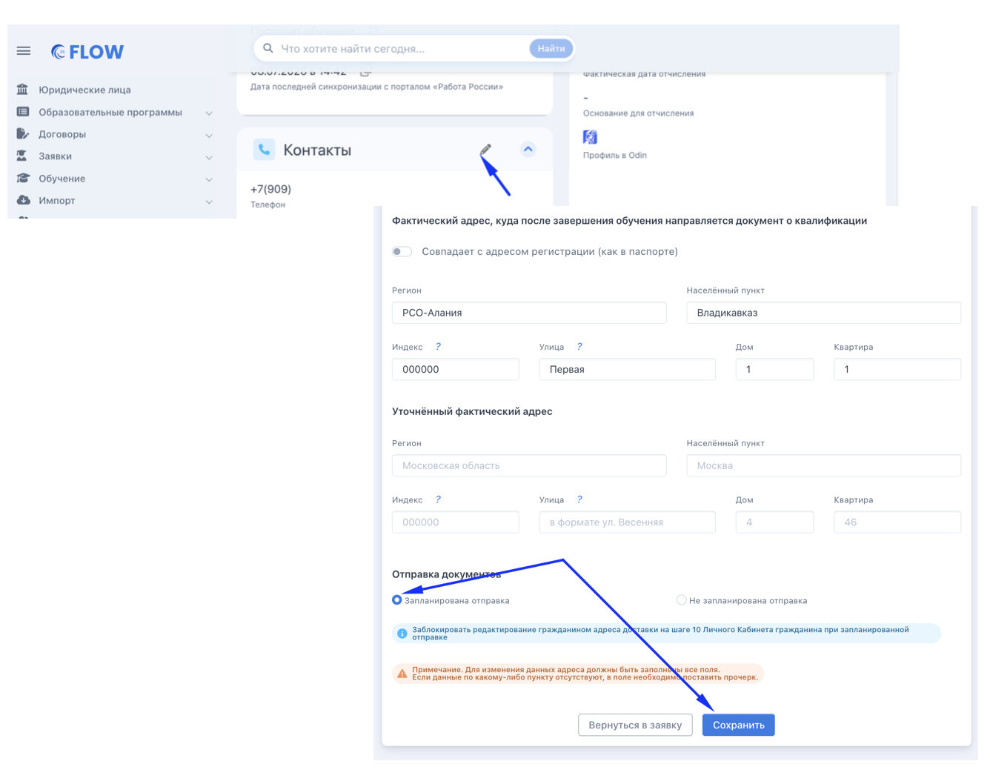Open the hamburger menu
990x784 pixels.
pos(24,51)
